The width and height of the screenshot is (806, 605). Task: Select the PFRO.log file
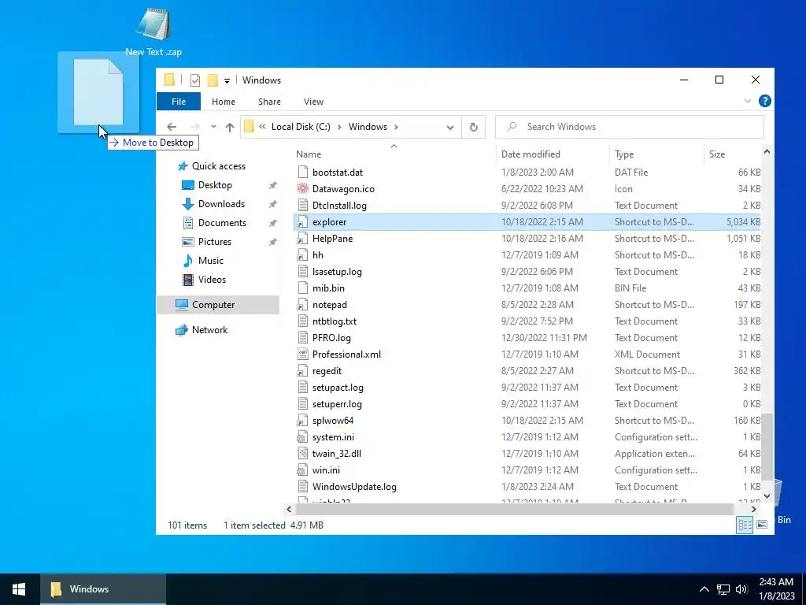pos(331,338)
